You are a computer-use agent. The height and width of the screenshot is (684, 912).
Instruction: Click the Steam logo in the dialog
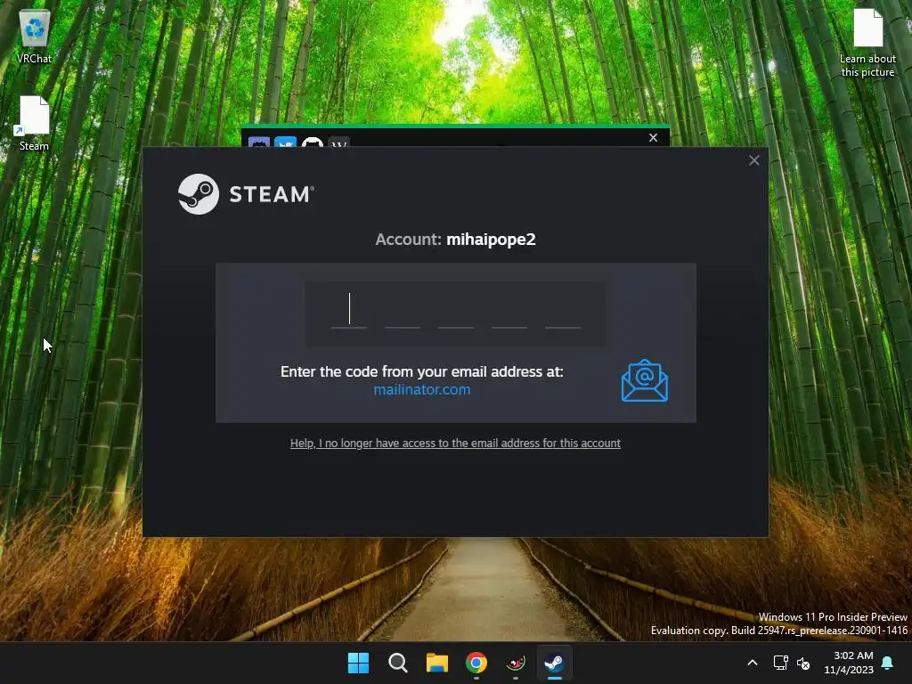click(246, 194)
